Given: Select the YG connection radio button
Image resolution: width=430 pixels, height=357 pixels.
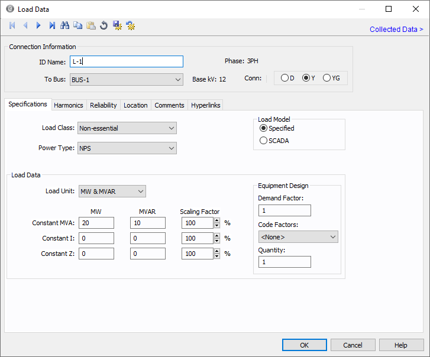Looking at the screenshot, I should (327, 78).
